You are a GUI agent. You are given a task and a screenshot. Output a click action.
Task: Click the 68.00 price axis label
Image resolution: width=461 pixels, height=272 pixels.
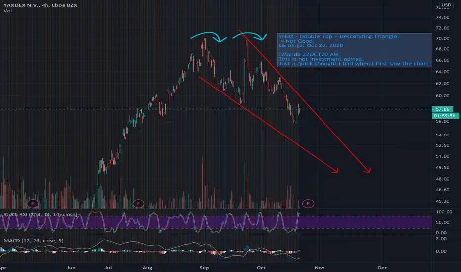pos(443,49)
